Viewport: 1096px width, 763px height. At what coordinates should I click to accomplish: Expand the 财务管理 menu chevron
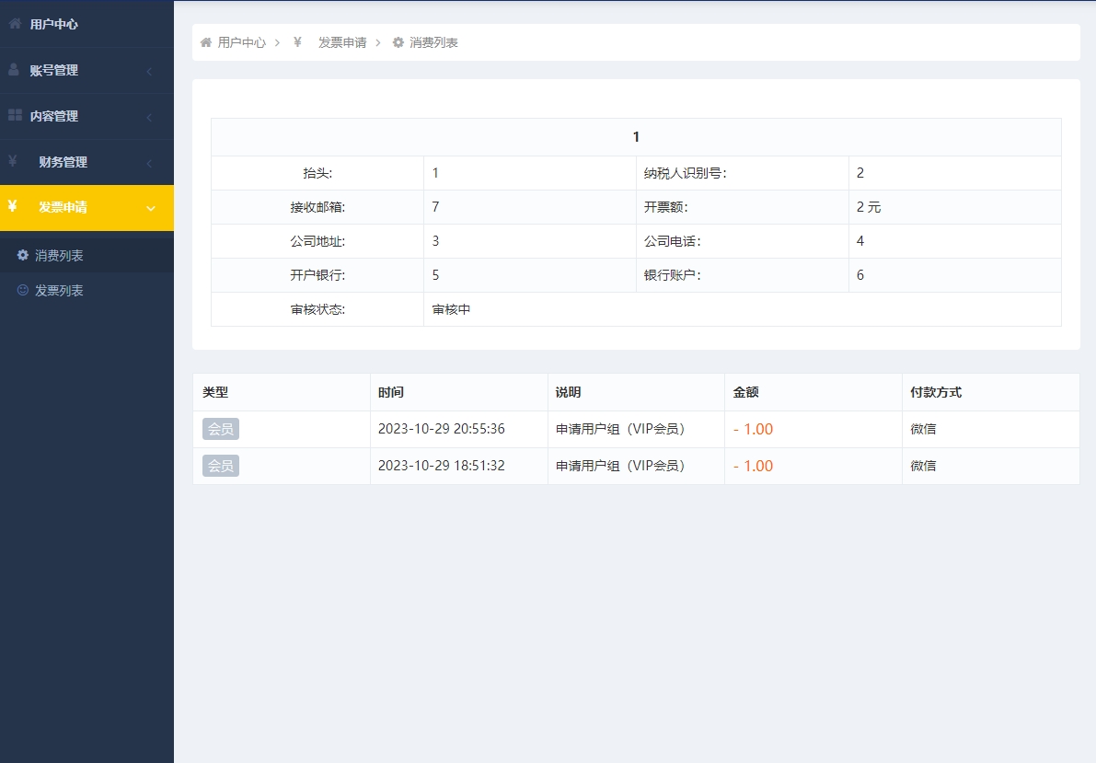point(149,164)
